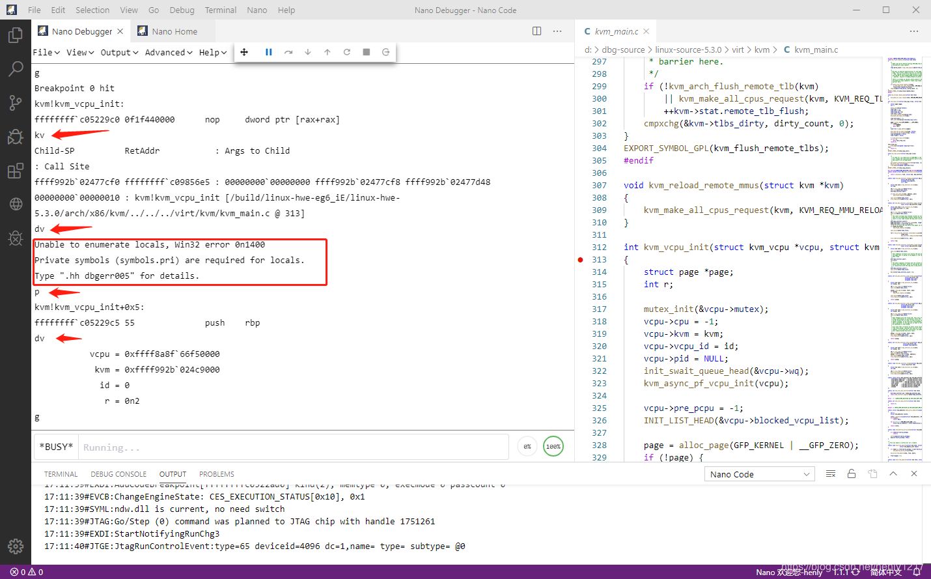The height and width of the screenshot is (579, 931).
Task: Click the 0% circular progress indicator
Action: (x=527, y=447)
